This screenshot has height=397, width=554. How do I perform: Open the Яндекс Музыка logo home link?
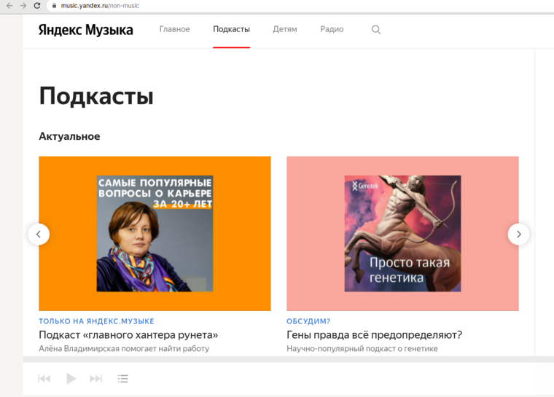[86, 30]
